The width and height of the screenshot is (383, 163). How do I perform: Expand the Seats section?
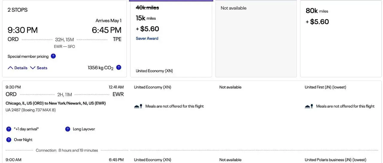[39, 68]
